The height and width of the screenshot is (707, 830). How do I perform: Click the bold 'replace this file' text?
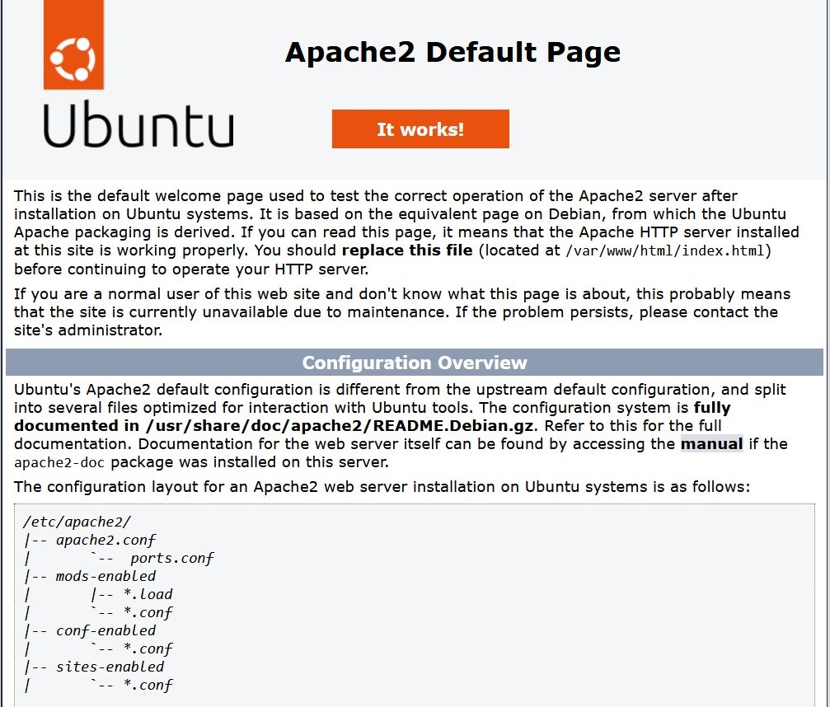407,250
